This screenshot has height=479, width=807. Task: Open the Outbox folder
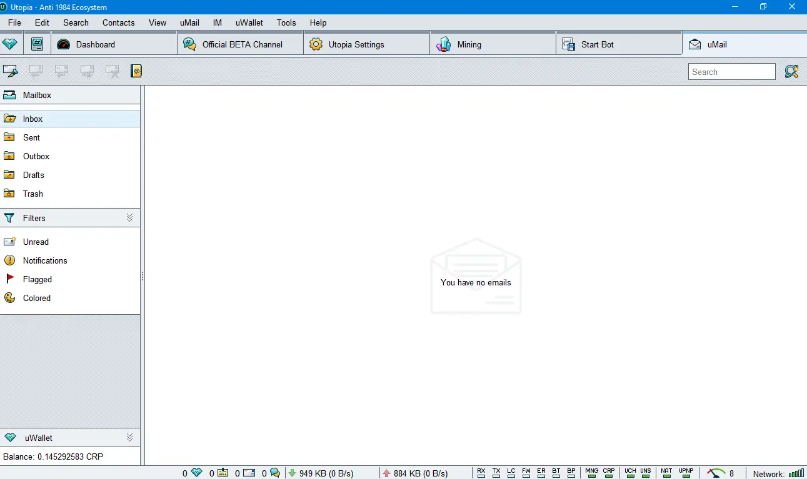click(70, 156)
